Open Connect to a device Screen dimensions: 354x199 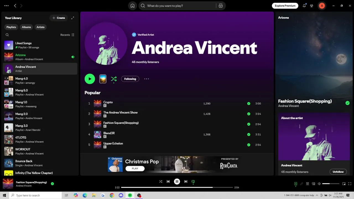click(x=314, y=184)
